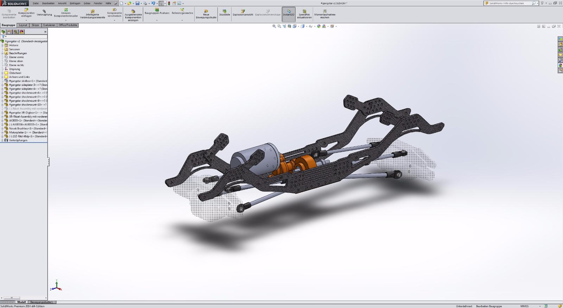Open the Einfügen menu
This screenshot has width=563, height=308.
pyautogui.click(x=75, y=3)
